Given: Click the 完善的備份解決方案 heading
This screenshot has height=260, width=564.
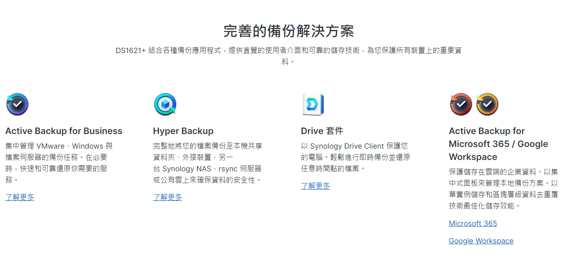Looking at the screenshot, I should [x=288, y=31].
